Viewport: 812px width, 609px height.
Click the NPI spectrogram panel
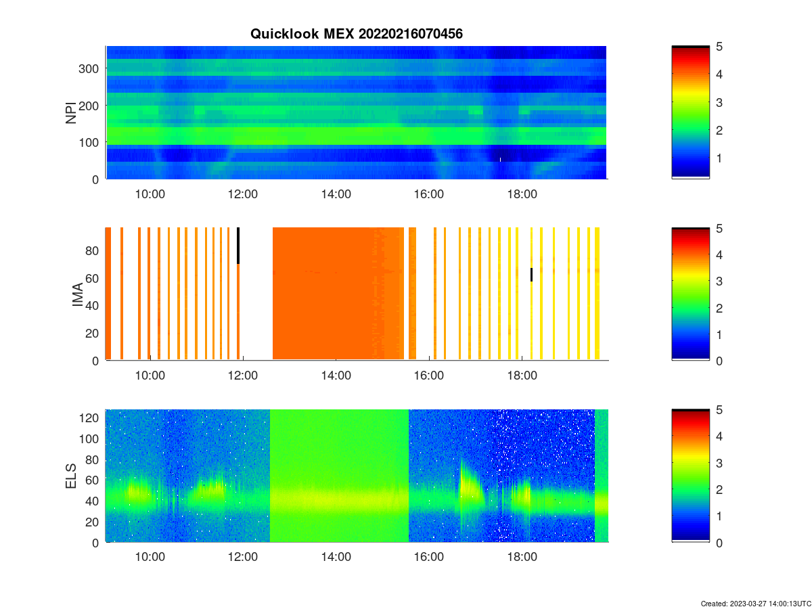coord(356,112)
